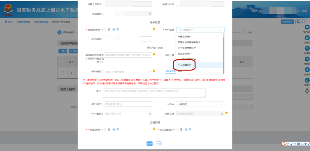Collapse the 账户性质 dropdown arrow

point(221,30)
